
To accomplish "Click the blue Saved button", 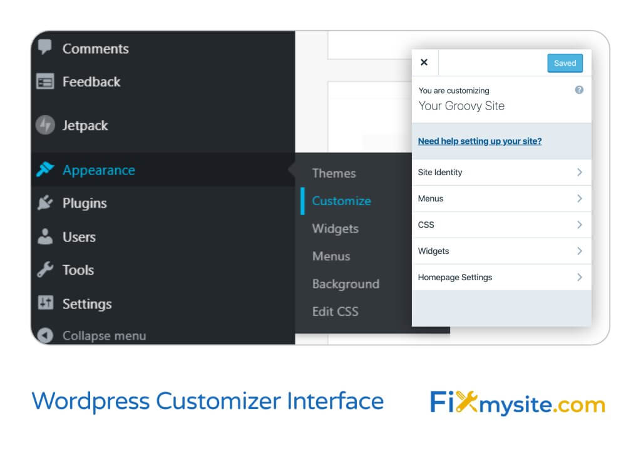I will point(565,63).
